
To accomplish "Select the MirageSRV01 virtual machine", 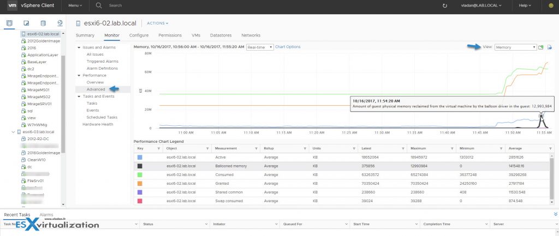I will 39,104.
